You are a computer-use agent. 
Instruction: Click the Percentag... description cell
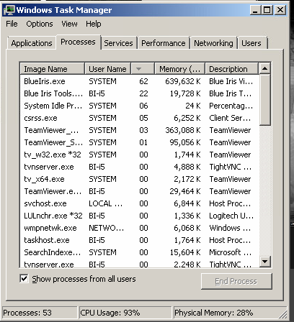231,106
